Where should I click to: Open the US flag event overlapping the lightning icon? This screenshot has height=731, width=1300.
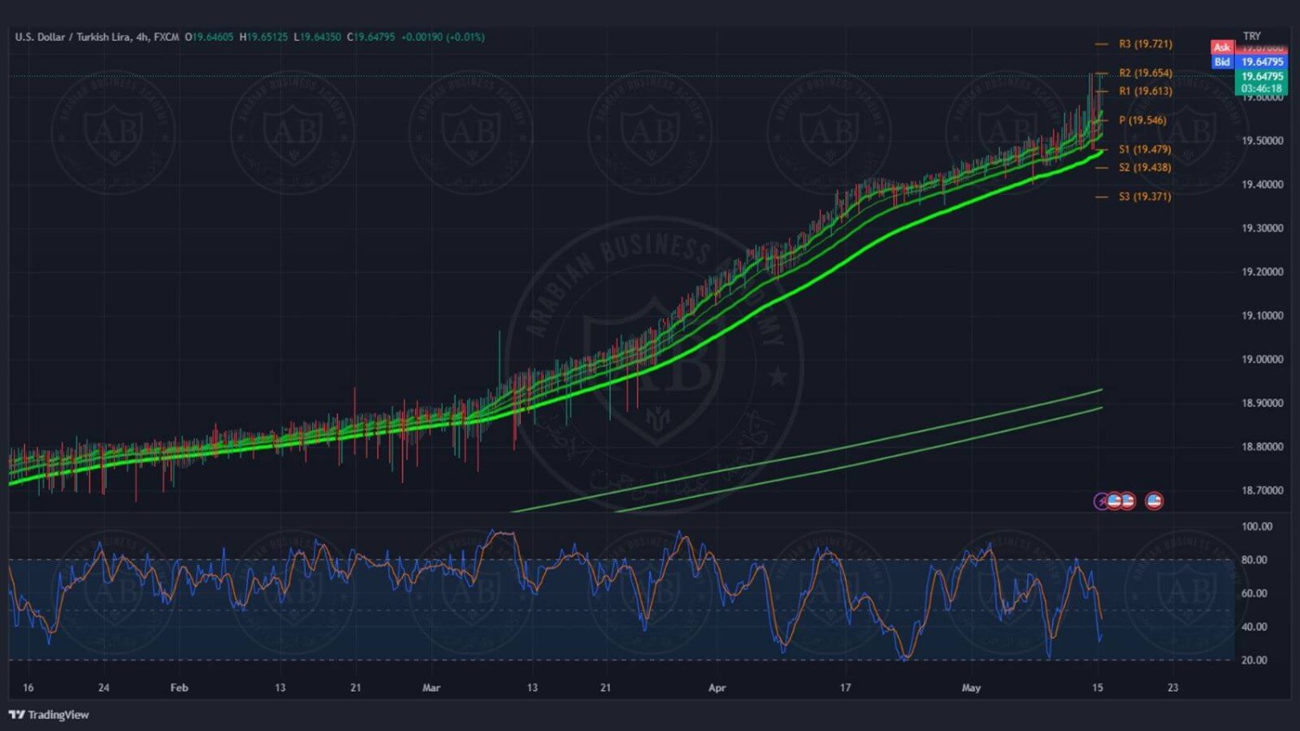pos(1115,501)
